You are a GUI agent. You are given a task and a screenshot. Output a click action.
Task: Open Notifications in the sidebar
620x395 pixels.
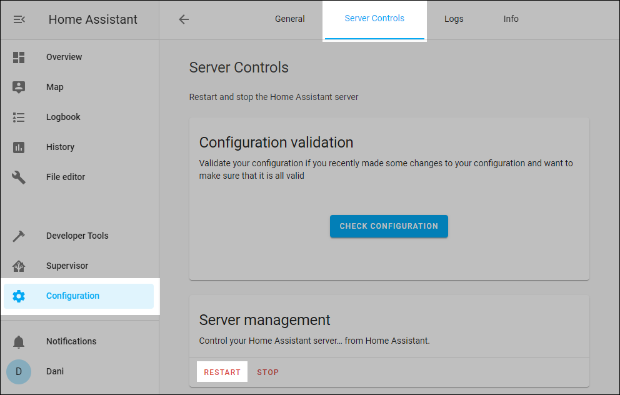pyautogui.click(x=79, y=342)
